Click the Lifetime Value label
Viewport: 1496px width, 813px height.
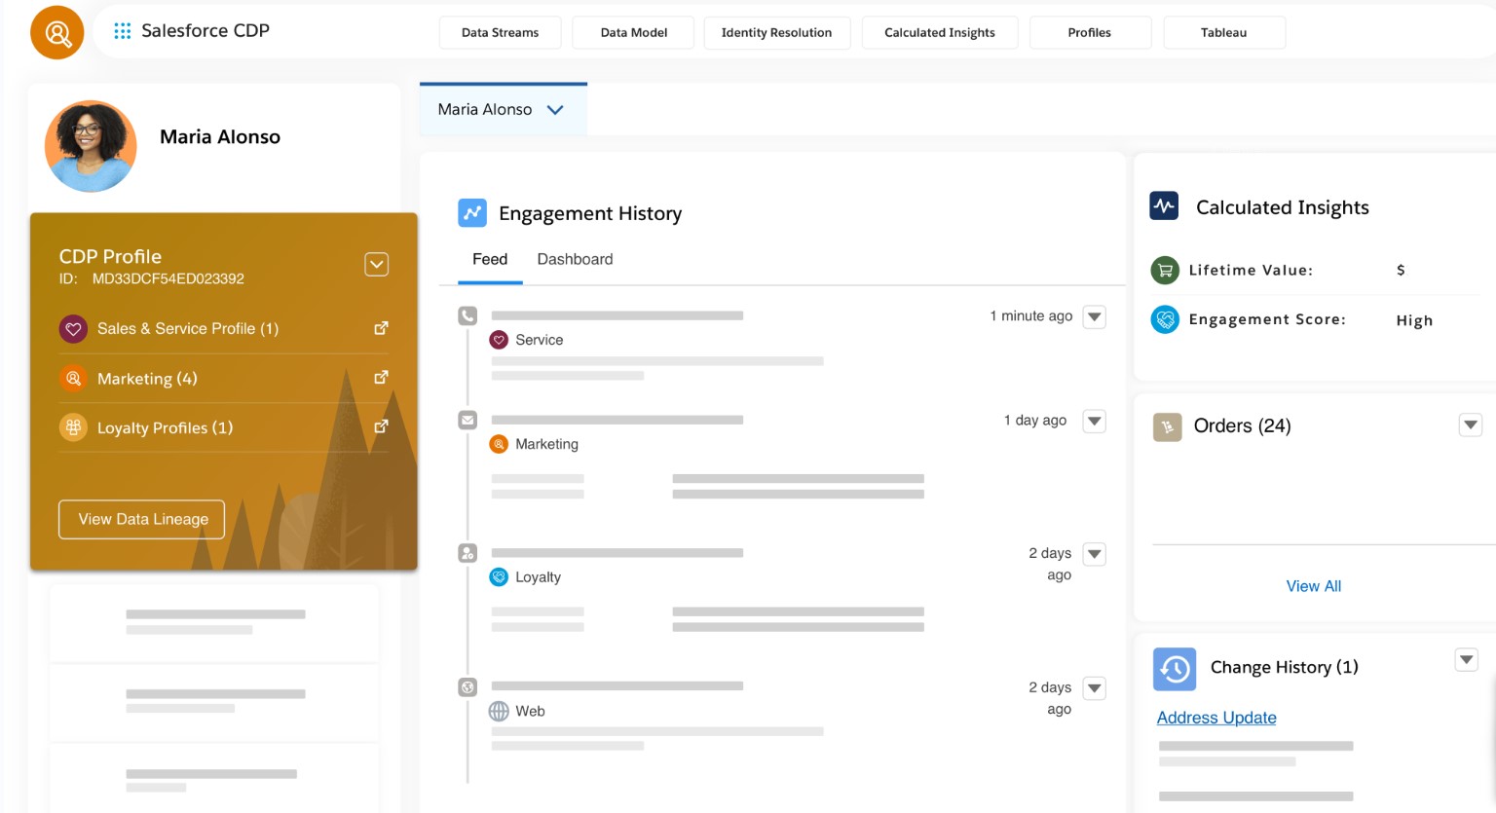[x=1251, y=270]
